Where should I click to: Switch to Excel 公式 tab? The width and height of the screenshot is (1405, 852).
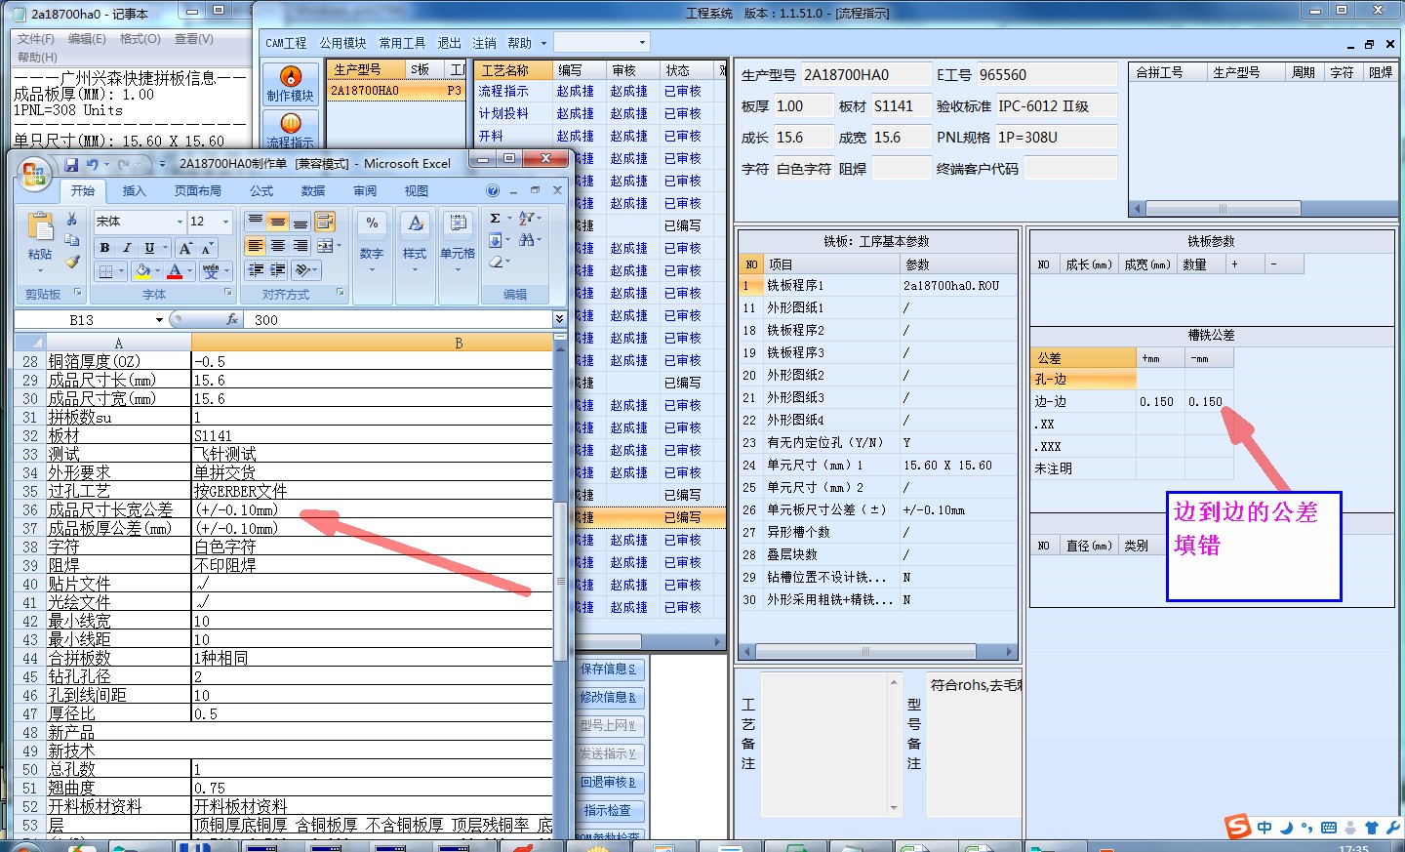pos(261,191)
